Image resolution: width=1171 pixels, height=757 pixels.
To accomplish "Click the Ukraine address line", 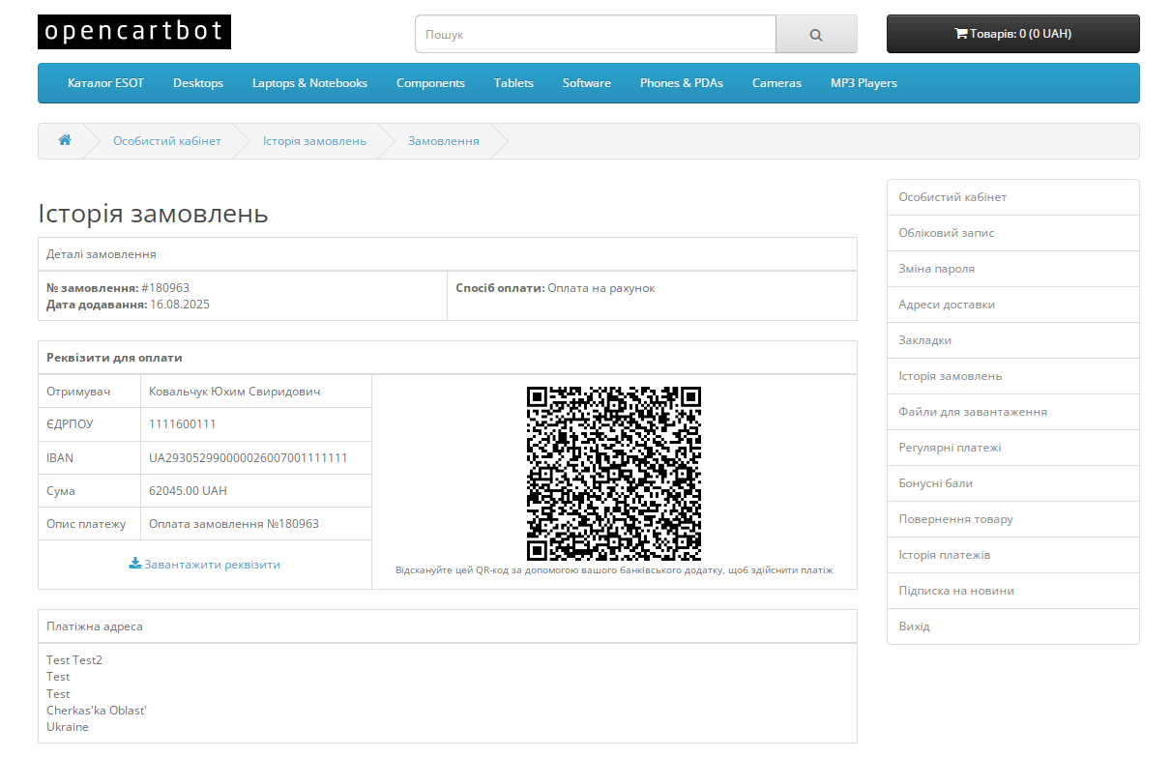I will coord(68,727).
